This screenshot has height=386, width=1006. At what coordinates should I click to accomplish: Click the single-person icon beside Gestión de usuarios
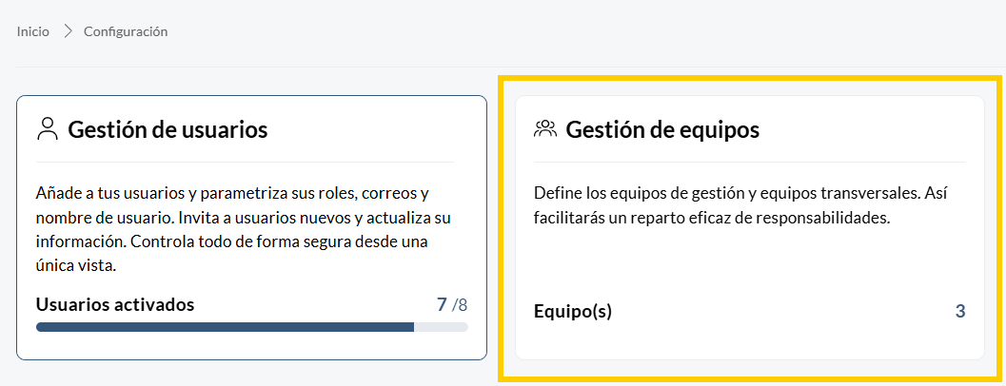pyautogui.click(x=48, y=129)
